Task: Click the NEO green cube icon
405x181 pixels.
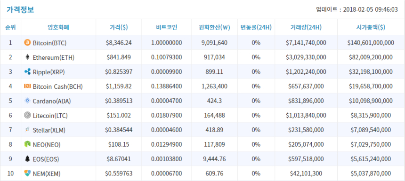Action: tap(27, 144)
